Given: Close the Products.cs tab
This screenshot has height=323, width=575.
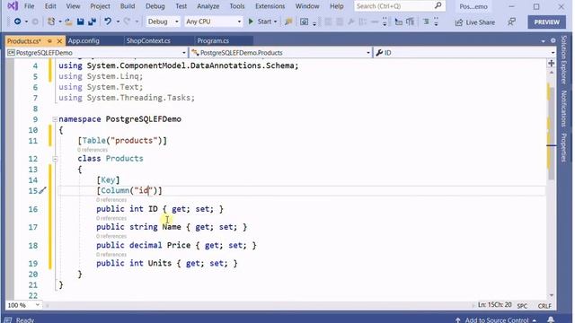Looking at the screenshot, I should 59,40.
